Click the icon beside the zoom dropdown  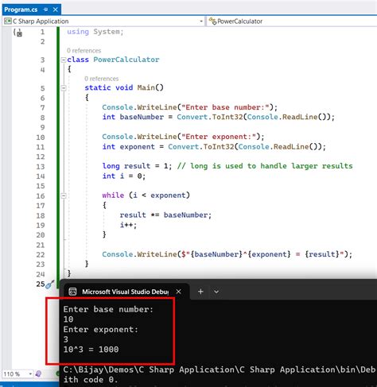click(x=38, y=373)
